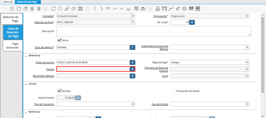Viewport: 266px width, 118px height.
Task: Collapse the Común section
Action: [x=26, y=84]
